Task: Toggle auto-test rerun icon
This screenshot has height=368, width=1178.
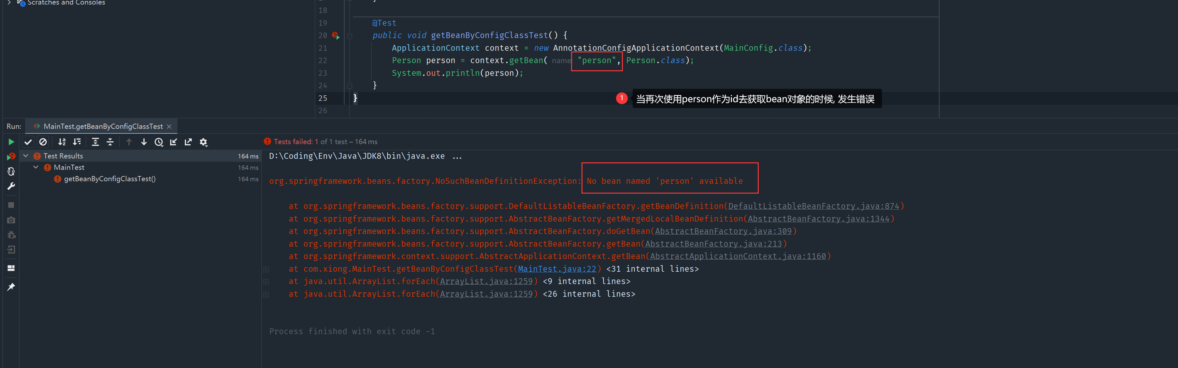Action: click(x=11, y=172)
